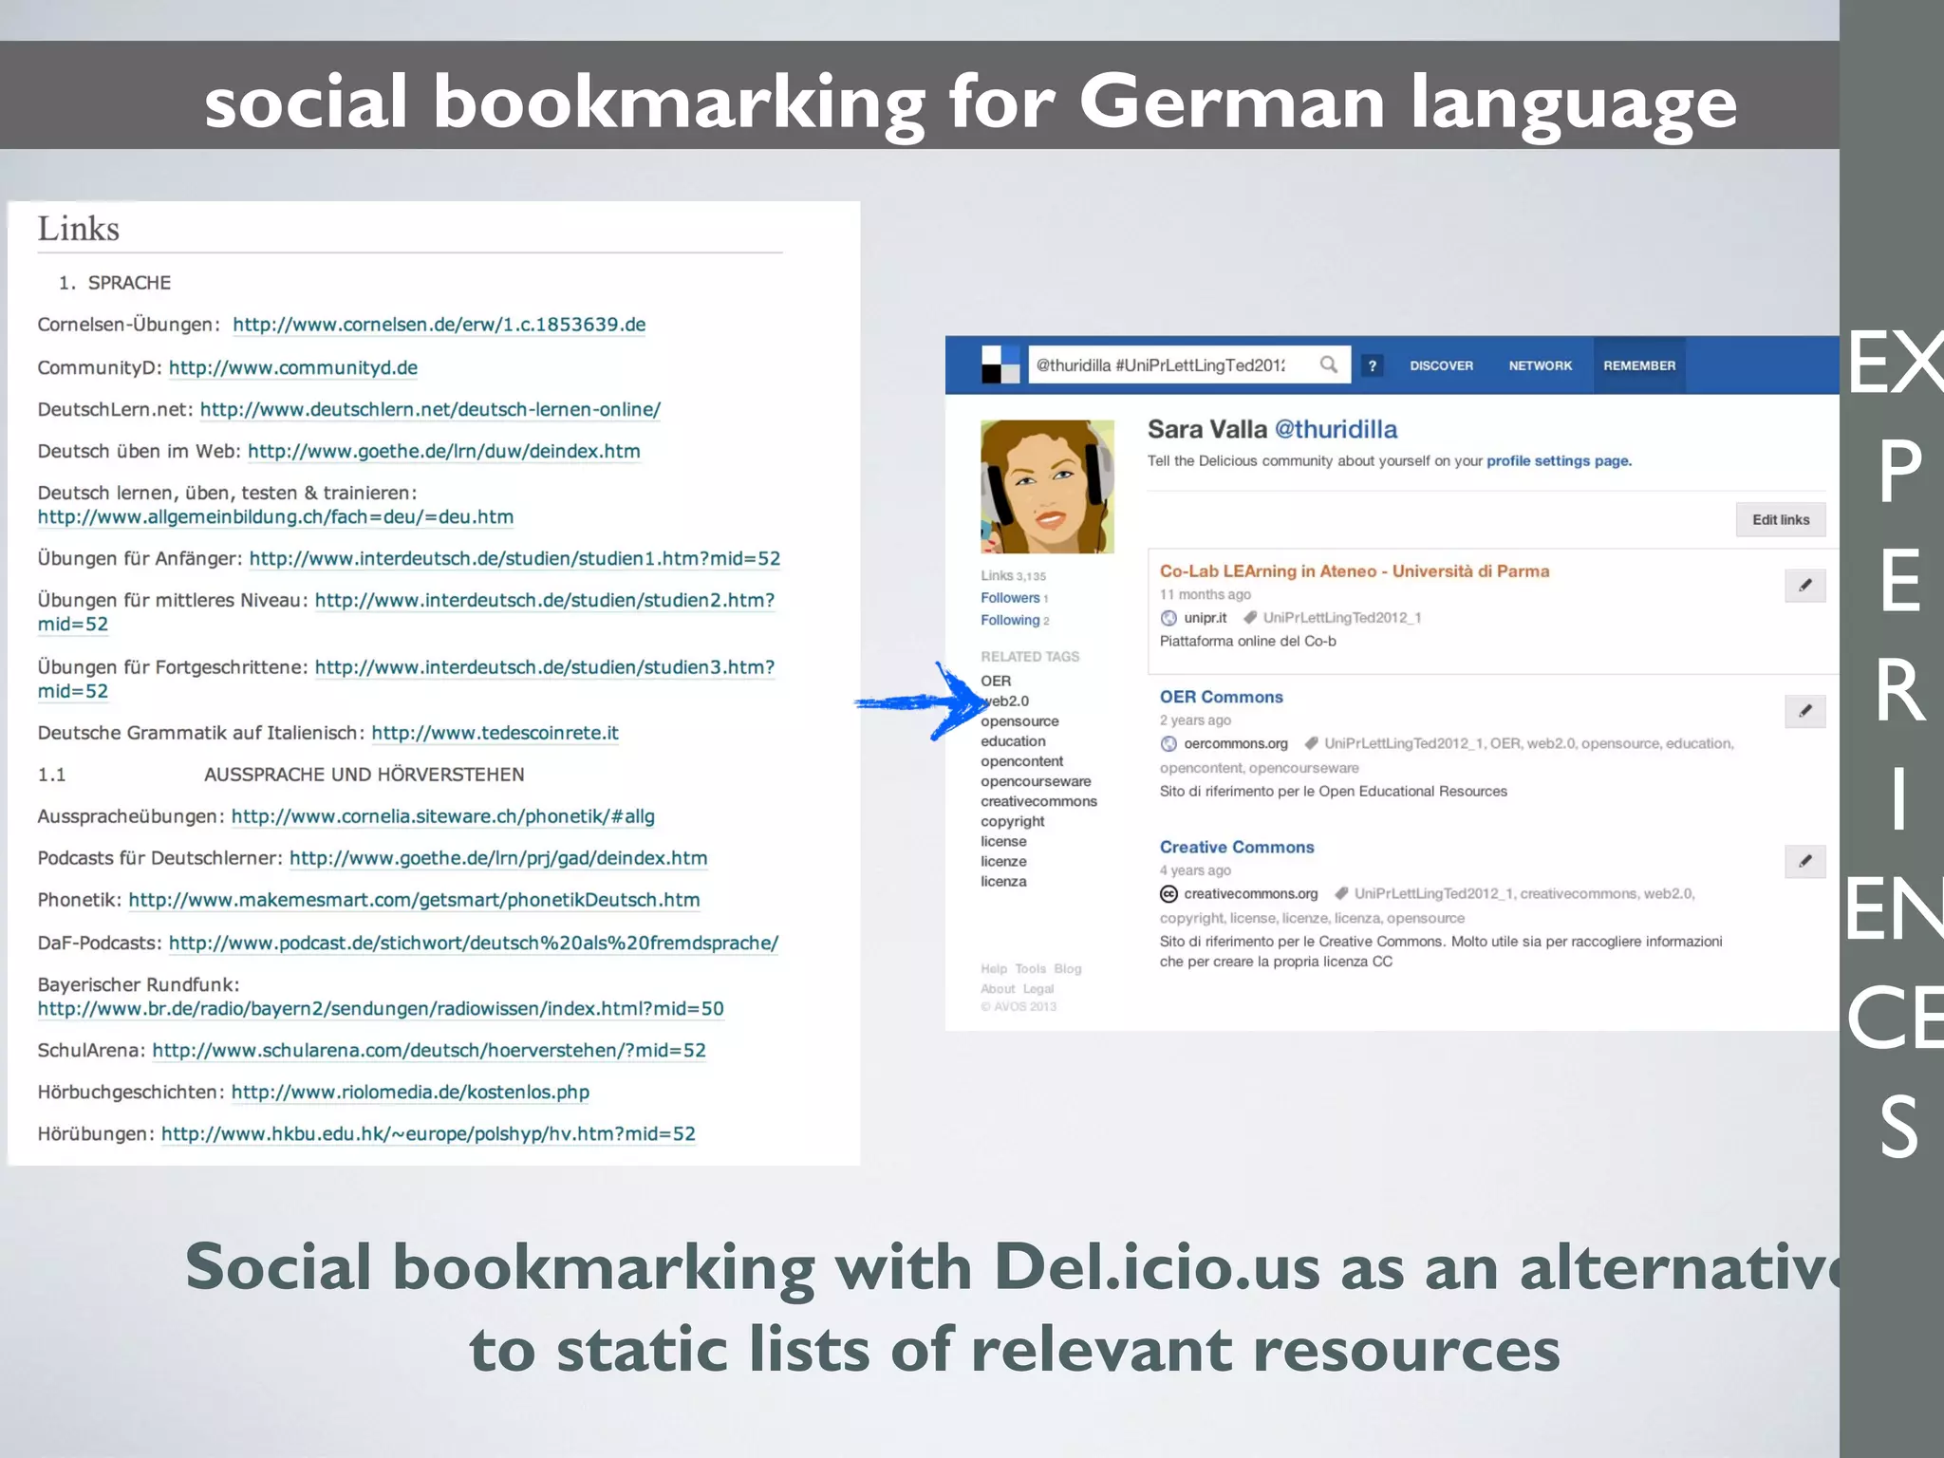Open the hkbu.edu.hk Hörübungen link
This screenshot has height=1458, width=1944.
[x=428, y=1134]
